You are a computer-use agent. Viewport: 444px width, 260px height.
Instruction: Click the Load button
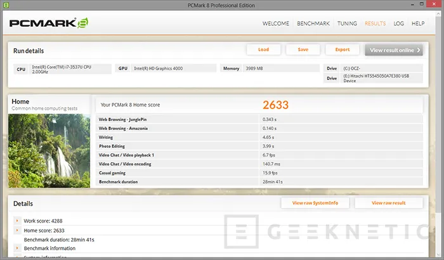pos(263,49)
